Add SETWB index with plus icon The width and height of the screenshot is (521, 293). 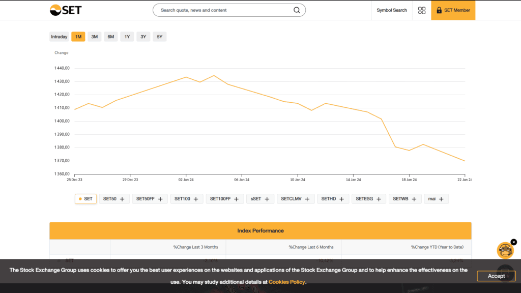click(414, 199)
